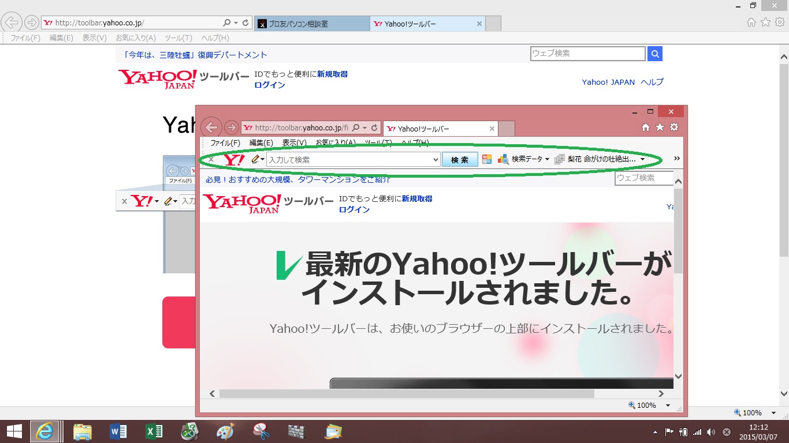This screenshot has width=789, height=443.
Task: Open 三陸牡蠣 復興デパートメント link
Action: pyautogui.click(x=195, y=55)
